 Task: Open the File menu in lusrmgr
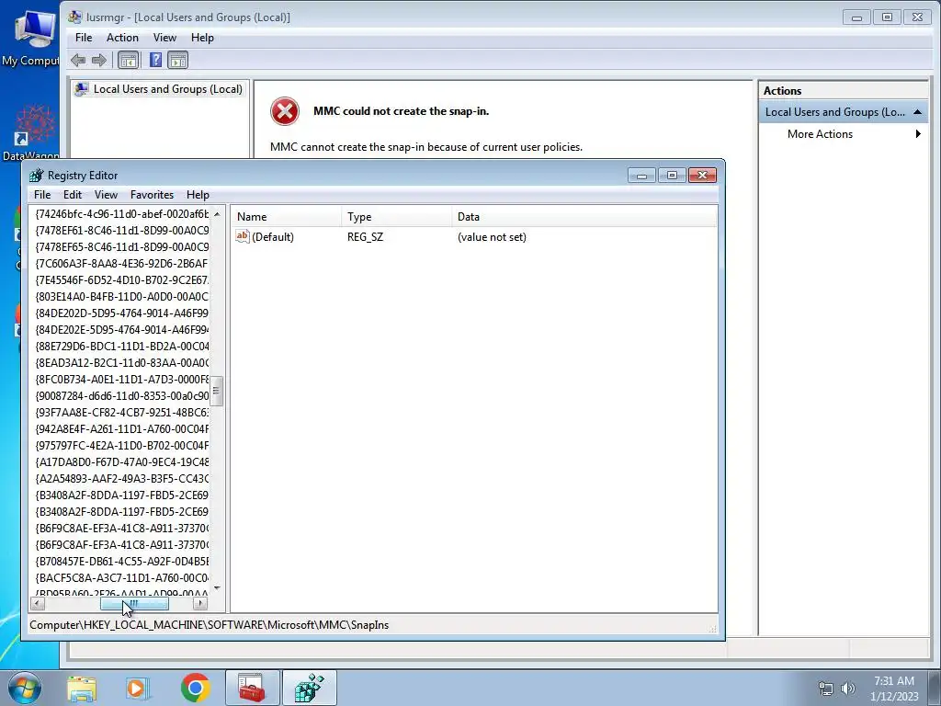coord(84,38)
